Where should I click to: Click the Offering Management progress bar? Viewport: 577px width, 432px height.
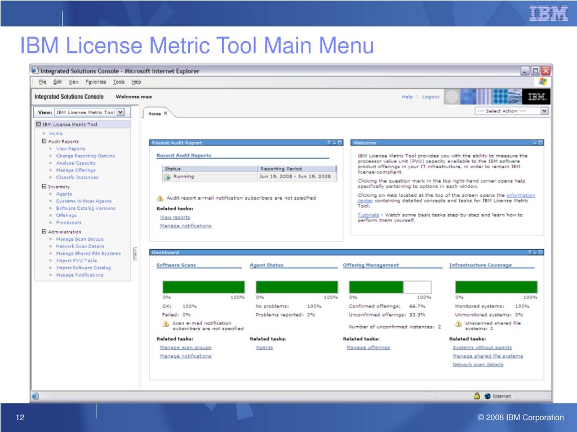point(390,287)
